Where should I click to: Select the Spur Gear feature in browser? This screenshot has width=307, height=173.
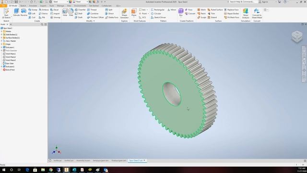pos(8,63)
